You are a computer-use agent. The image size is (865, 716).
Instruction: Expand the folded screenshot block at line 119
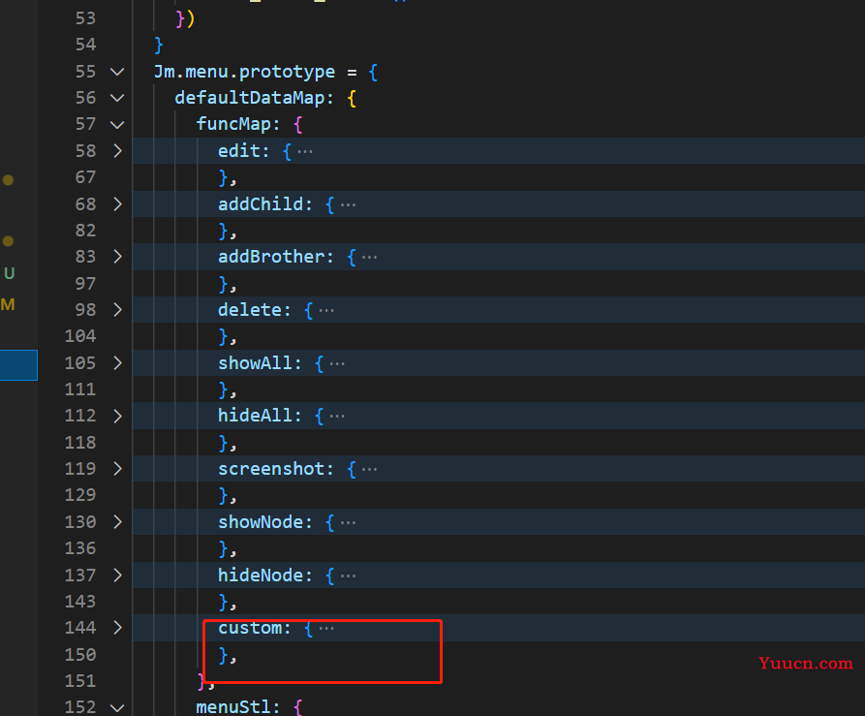[117, 469]
